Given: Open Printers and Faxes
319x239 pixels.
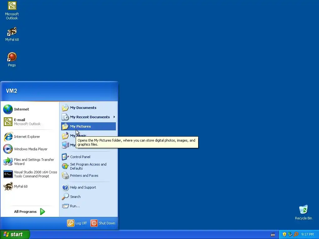Looking at the screenshot, I should click(x=88, y=176).
